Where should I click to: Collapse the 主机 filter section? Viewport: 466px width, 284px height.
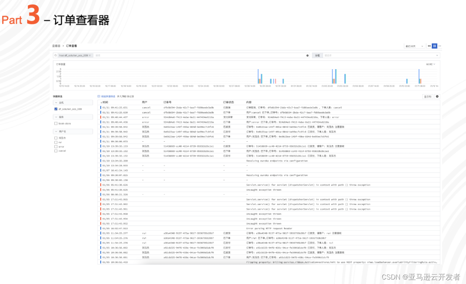[x=73, y=102]
